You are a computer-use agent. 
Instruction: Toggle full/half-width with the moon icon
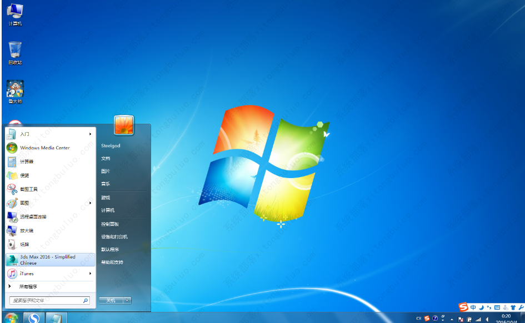click(x=481, y=307)
